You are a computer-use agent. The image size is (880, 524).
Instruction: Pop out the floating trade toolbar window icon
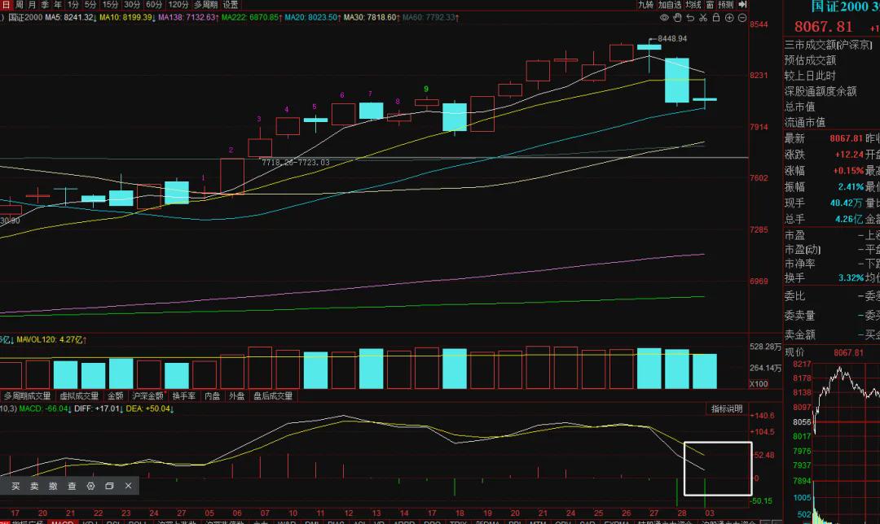point(109,486)
